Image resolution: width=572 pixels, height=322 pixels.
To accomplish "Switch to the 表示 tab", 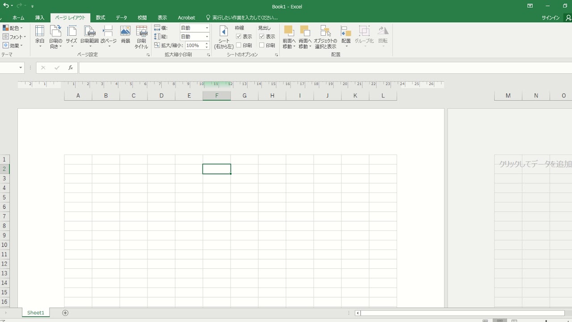I will (162, 17).
